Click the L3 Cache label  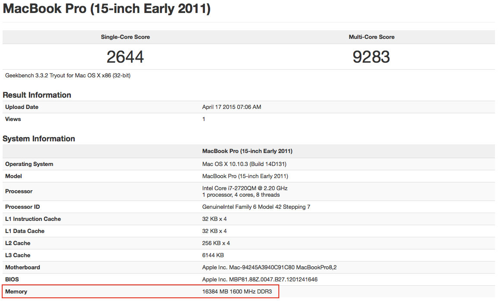coord(18,255)
